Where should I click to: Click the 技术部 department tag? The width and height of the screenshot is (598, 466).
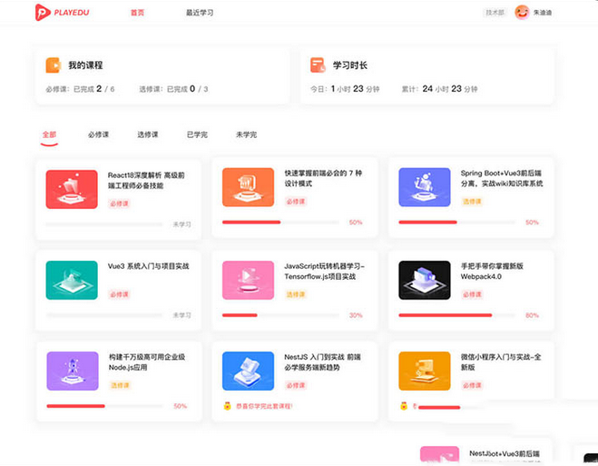[x=495, y=13]
